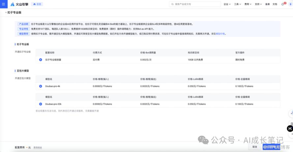
Task: Open the 模型价格 link
Action: (220, 34)
